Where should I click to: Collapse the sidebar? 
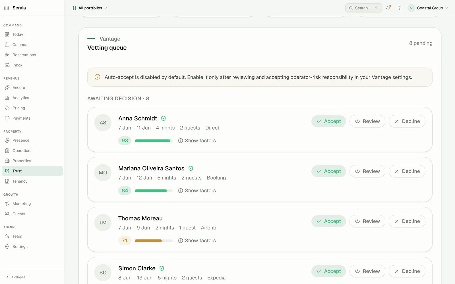coord(16,277)
